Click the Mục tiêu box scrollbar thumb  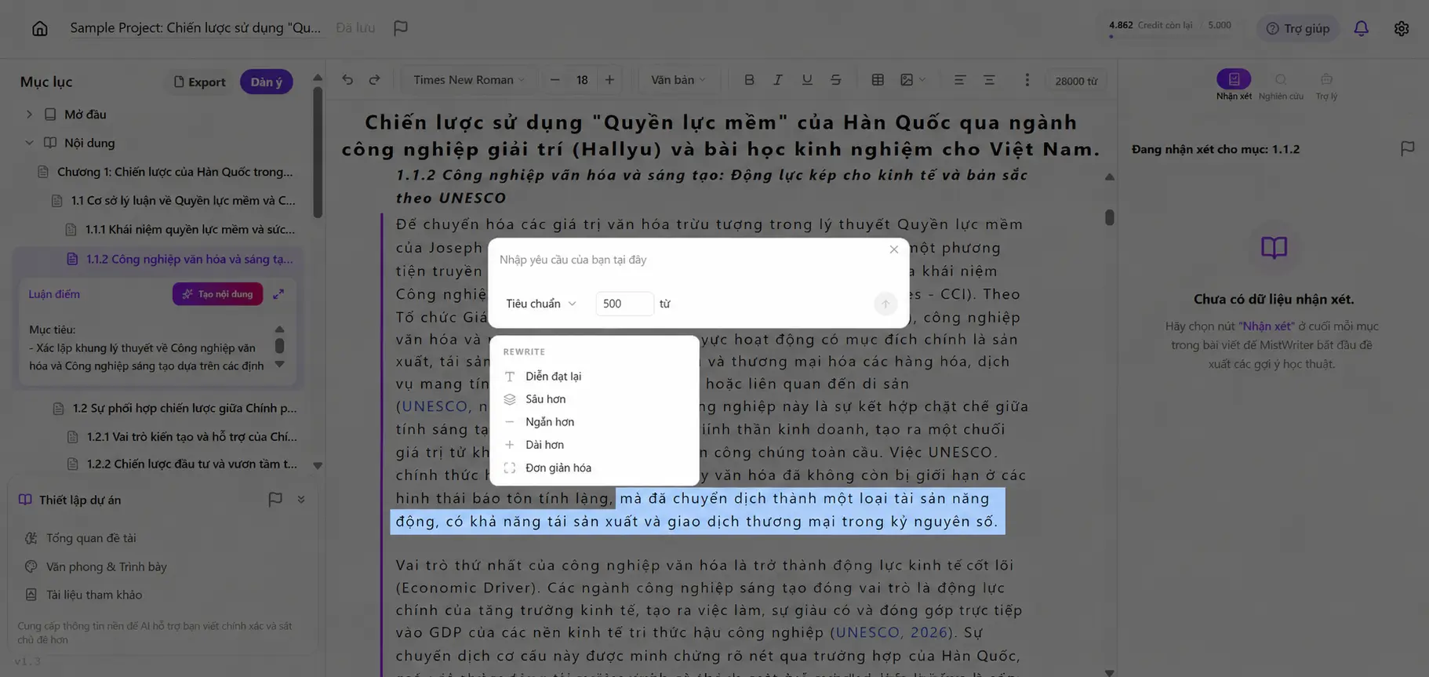279,345
